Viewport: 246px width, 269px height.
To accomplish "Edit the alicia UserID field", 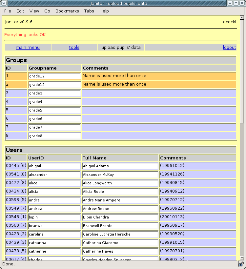I will pyautogui.click(x=54, y=192).
